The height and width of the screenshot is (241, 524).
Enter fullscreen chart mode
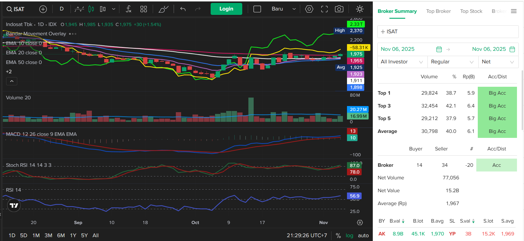coord(324,9)
